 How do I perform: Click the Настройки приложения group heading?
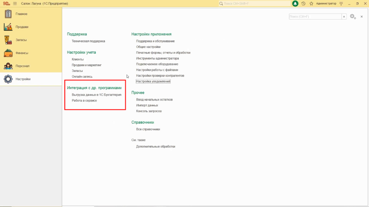151,34
